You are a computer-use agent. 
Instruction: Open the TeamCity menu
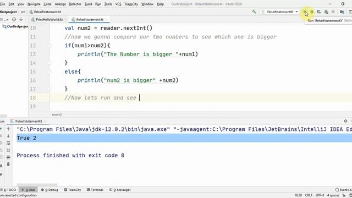pyautogui.click(x=131, y=4)
